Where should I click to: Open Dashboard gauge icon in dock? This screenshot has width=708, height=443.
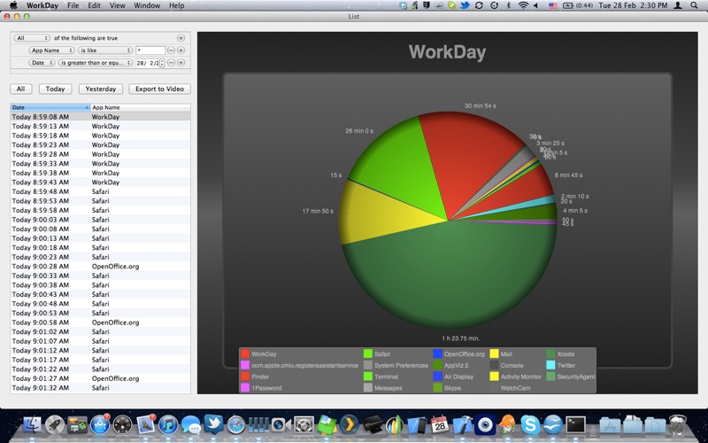(x=122, y=425)
